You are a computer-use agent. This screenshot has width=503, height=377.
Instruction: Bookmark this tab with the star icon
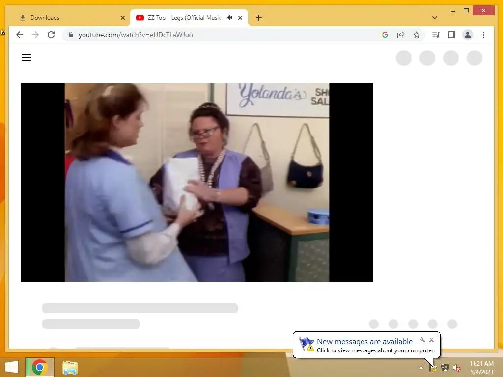point(417,35)
